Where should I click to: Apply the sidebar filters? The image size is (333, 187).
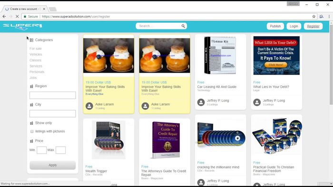coord(53,165)
